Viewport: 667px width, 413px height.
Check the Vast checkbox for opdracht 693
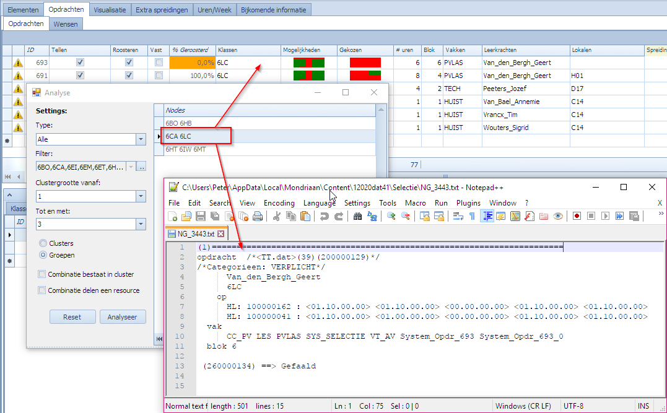[159, 63]
